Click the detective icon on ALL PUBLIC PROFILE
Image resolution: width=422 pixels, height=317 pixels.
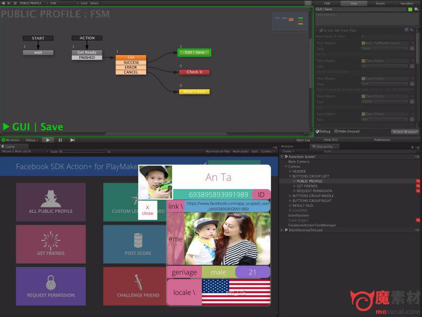click(x=51, y=198)
